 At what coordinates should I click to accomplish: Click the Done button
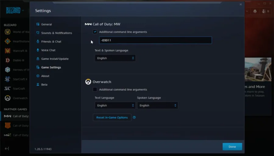pos(232,147)
